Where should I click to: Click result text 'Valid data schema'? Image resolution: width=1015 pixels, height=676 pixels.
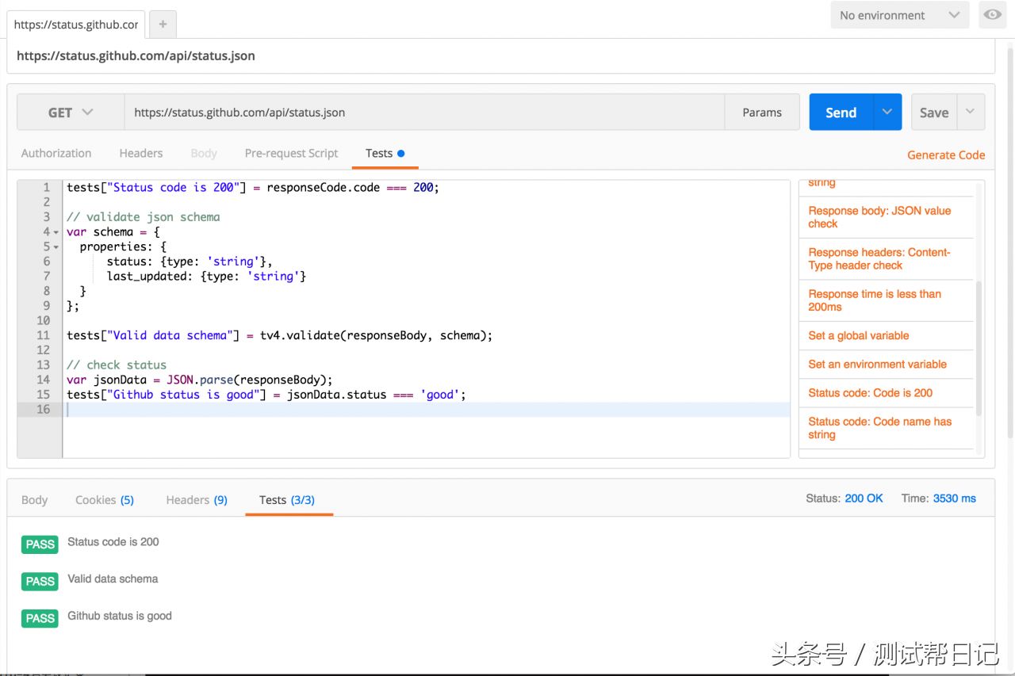pyautogui.click(x=113, y=579)
